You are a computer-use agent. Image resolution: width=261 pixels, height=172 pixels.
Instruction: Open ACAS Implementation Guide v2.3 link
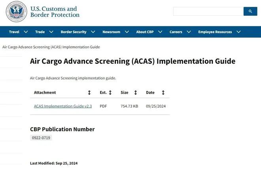coord(63,106)
